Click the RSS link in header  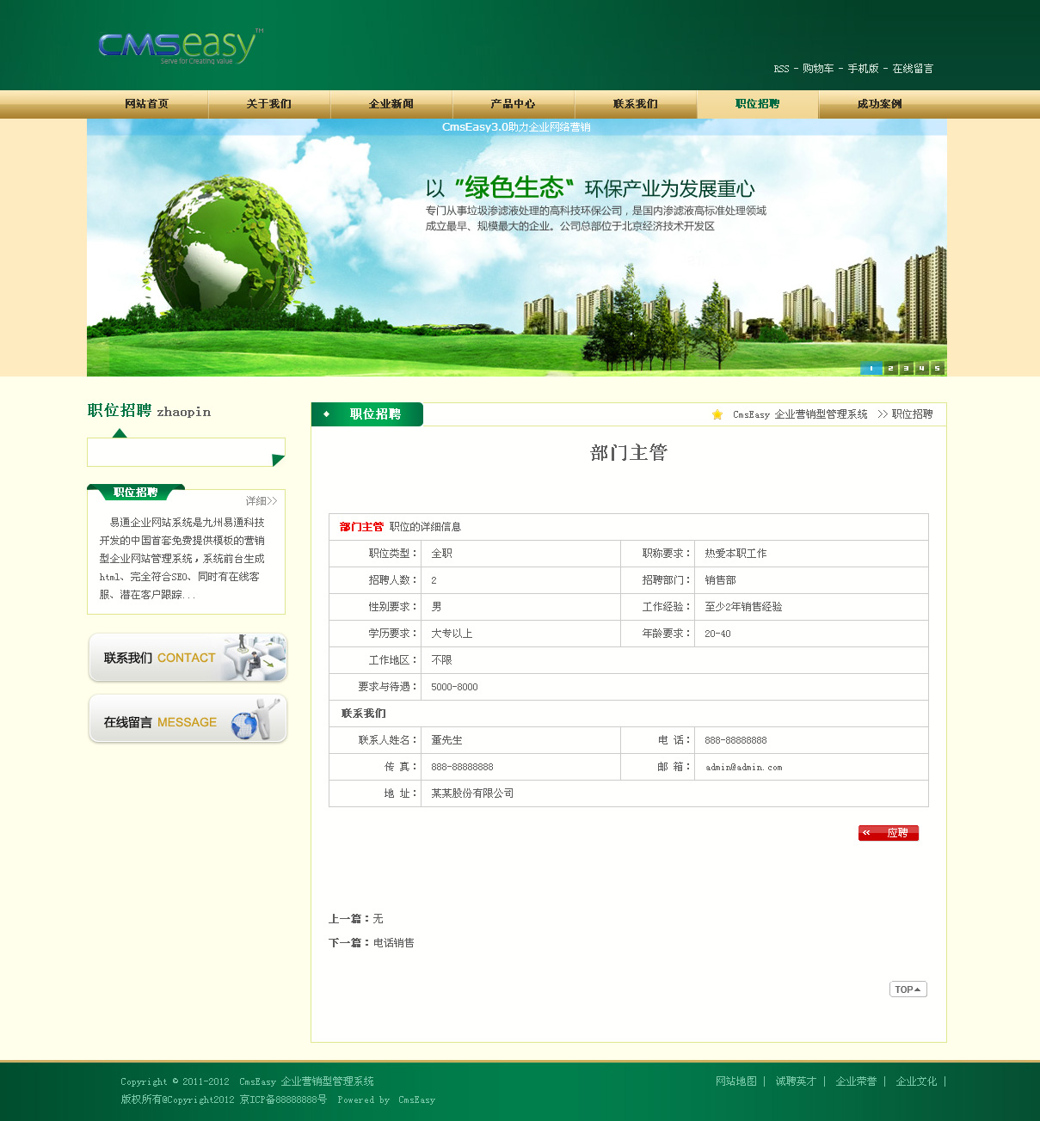781,69
